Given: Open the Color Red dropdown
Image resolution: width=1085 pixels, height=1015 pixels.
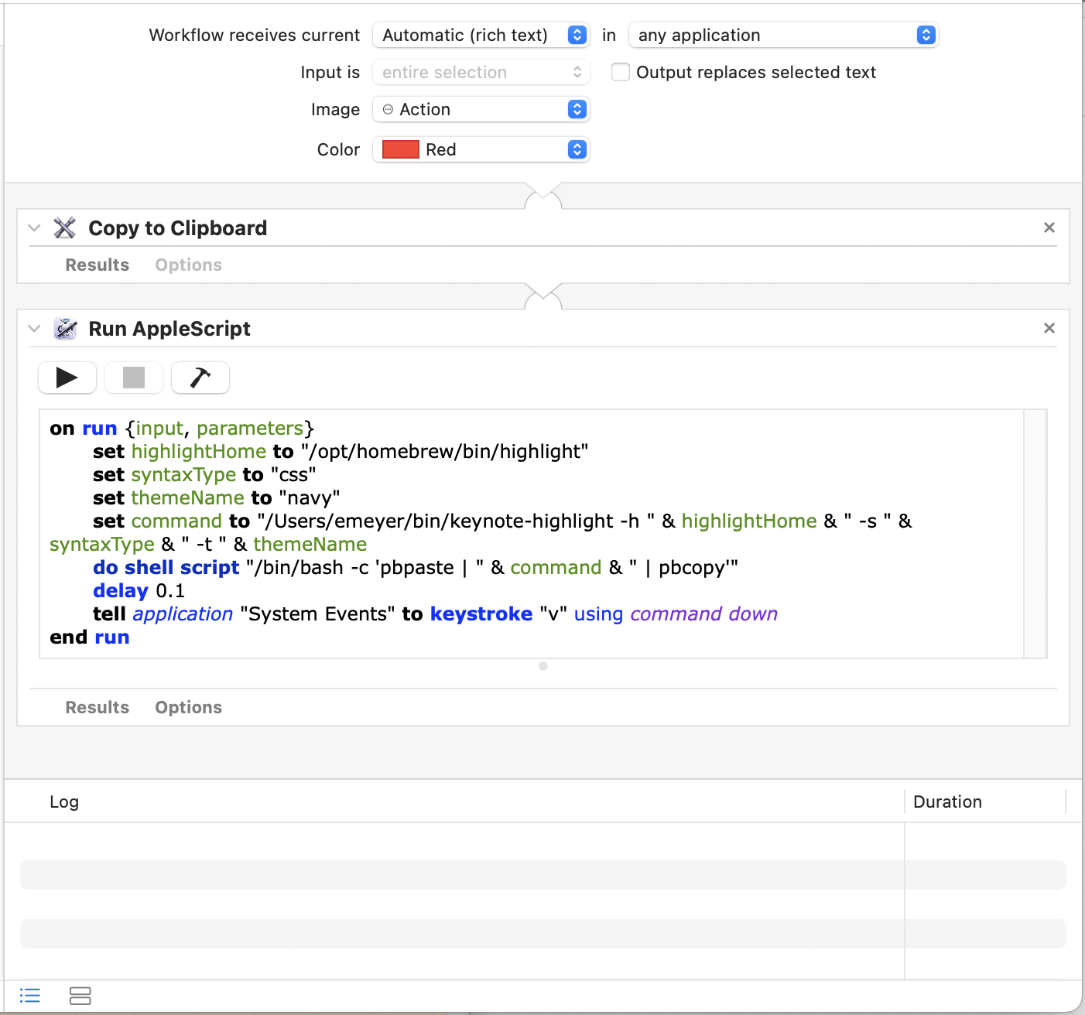Looking at the screenshot, I should coord(481,149).
